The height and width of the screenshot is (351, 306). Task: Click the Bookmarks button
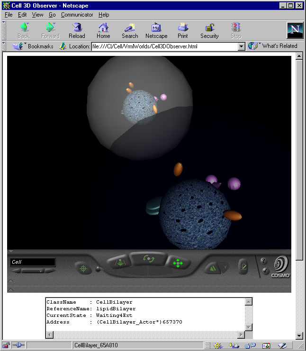point(33,46)
